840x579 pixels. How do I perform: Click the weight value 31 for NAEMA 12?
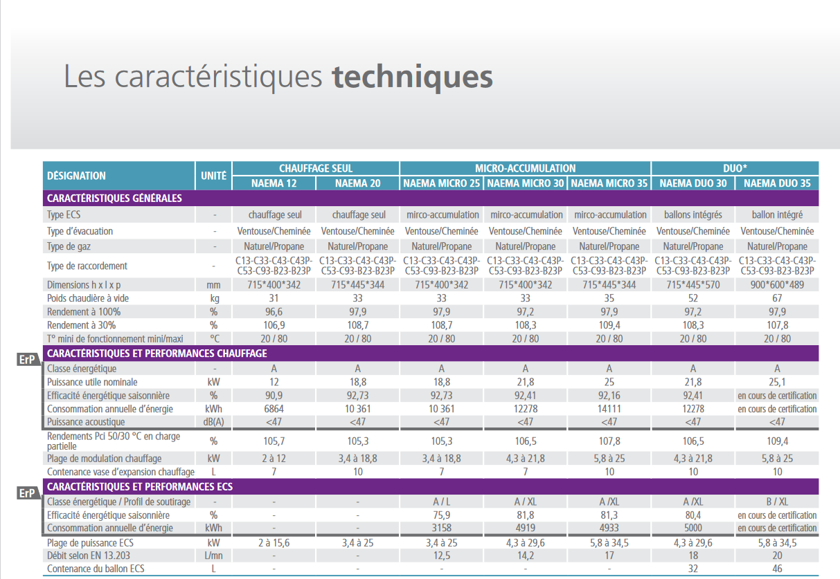coord(274,298)
